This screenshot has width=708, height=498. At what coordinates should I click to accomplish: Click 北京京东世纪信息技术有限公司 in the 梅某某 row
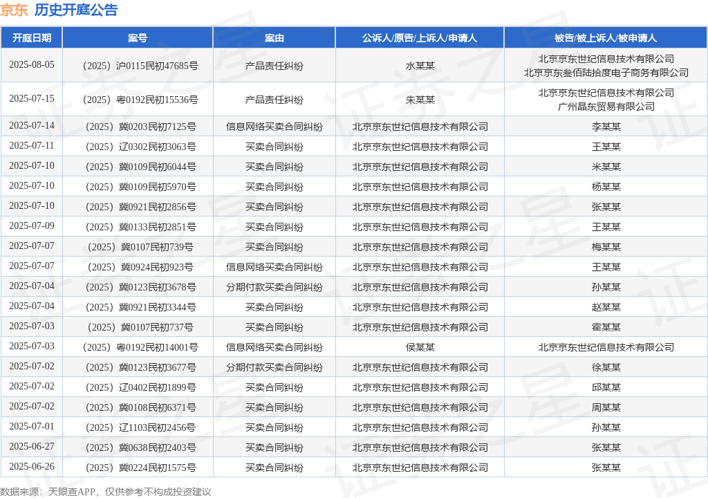point(420,247)
